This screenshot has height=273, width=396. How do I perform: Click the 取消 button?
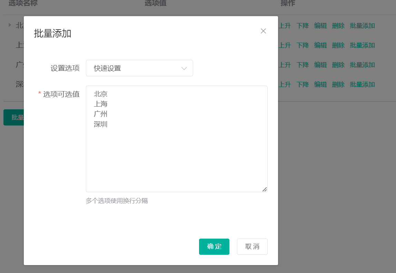252,247
